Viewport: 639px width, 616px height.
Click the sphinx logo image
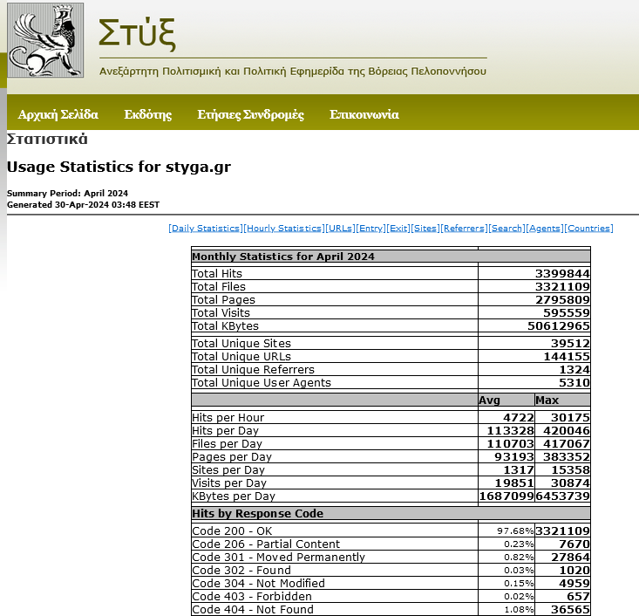click(45, 40)
